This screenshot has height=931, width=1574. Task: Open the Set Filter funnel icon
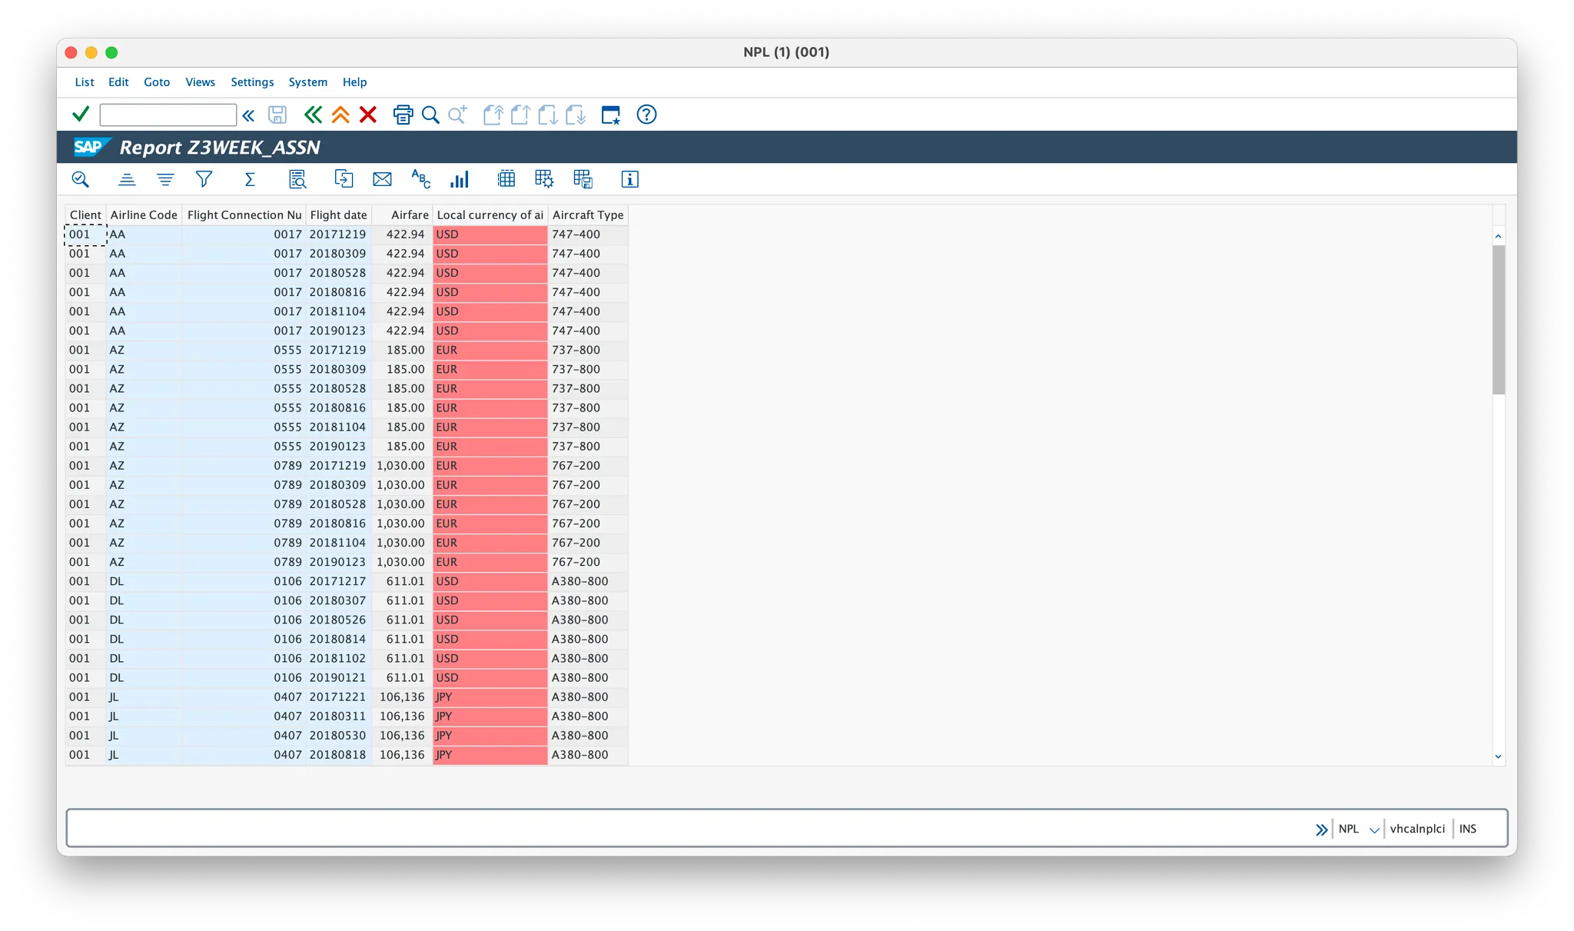(x=204, y=179)
